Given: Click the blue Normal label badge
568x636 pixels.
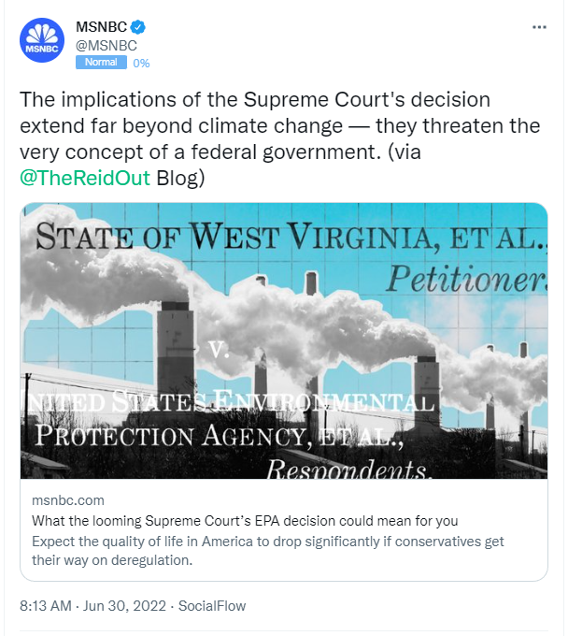Looking at the screenshot, I should 101,63.
